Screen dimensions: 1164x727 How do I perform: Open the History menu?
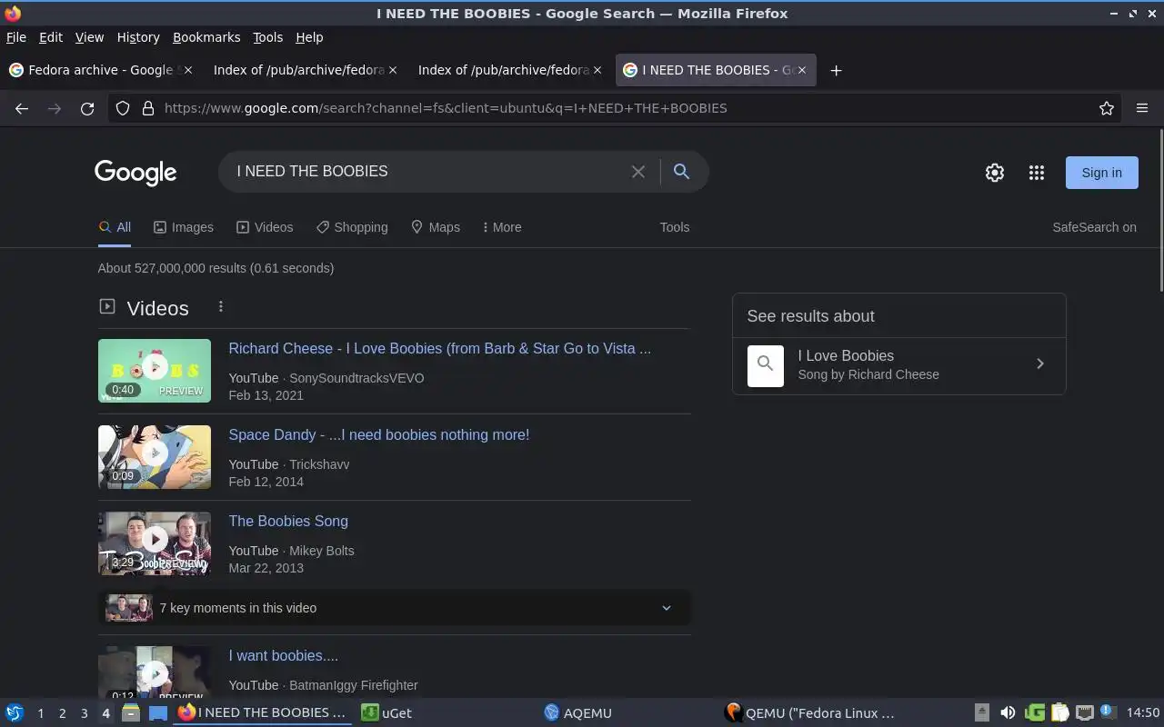(x=138, y=37)
